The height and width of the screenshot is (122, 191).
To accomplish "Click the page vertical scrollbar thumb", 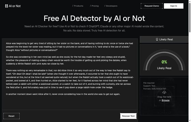I will pos(190,18).
